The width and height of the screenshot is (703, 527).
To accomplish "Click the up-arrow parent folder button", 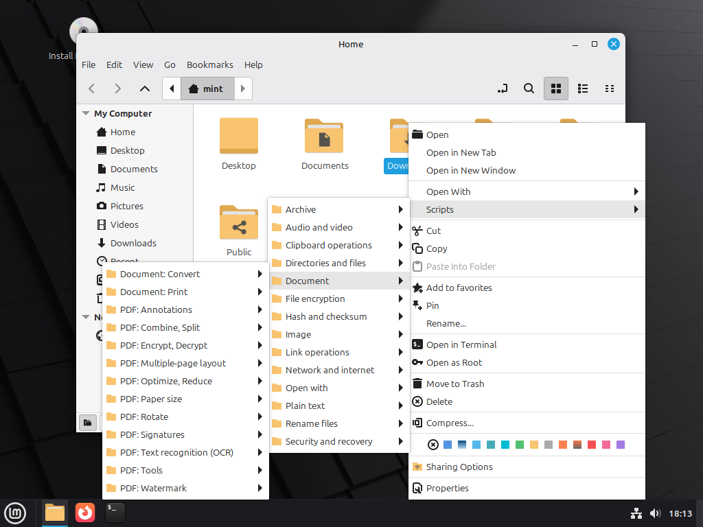I will pyautogui.click(x=144, y=89).
